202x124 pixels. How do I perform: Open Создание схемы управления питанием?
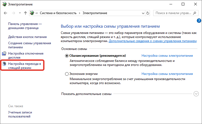coord(30,45)
